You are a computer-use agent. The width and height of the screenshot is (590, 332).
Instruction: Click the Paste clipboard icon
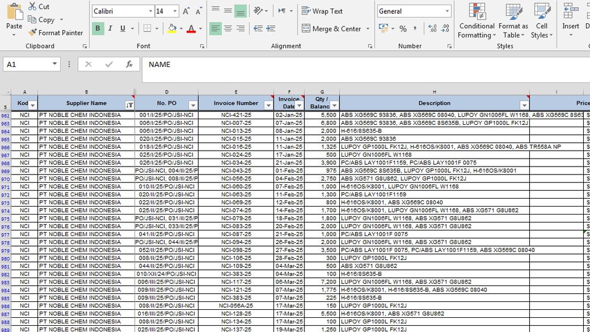point(14,11)
